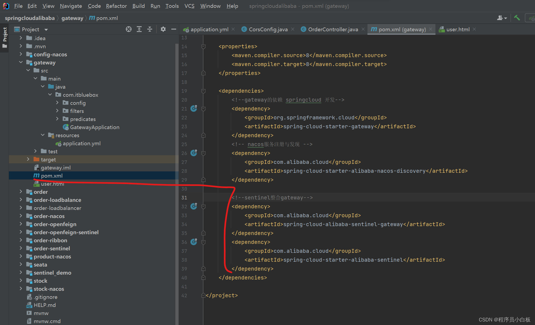Click the Project panel title label
Image resolution: width=535 pixels, height=325 pixels.
[x=30, y=29]
